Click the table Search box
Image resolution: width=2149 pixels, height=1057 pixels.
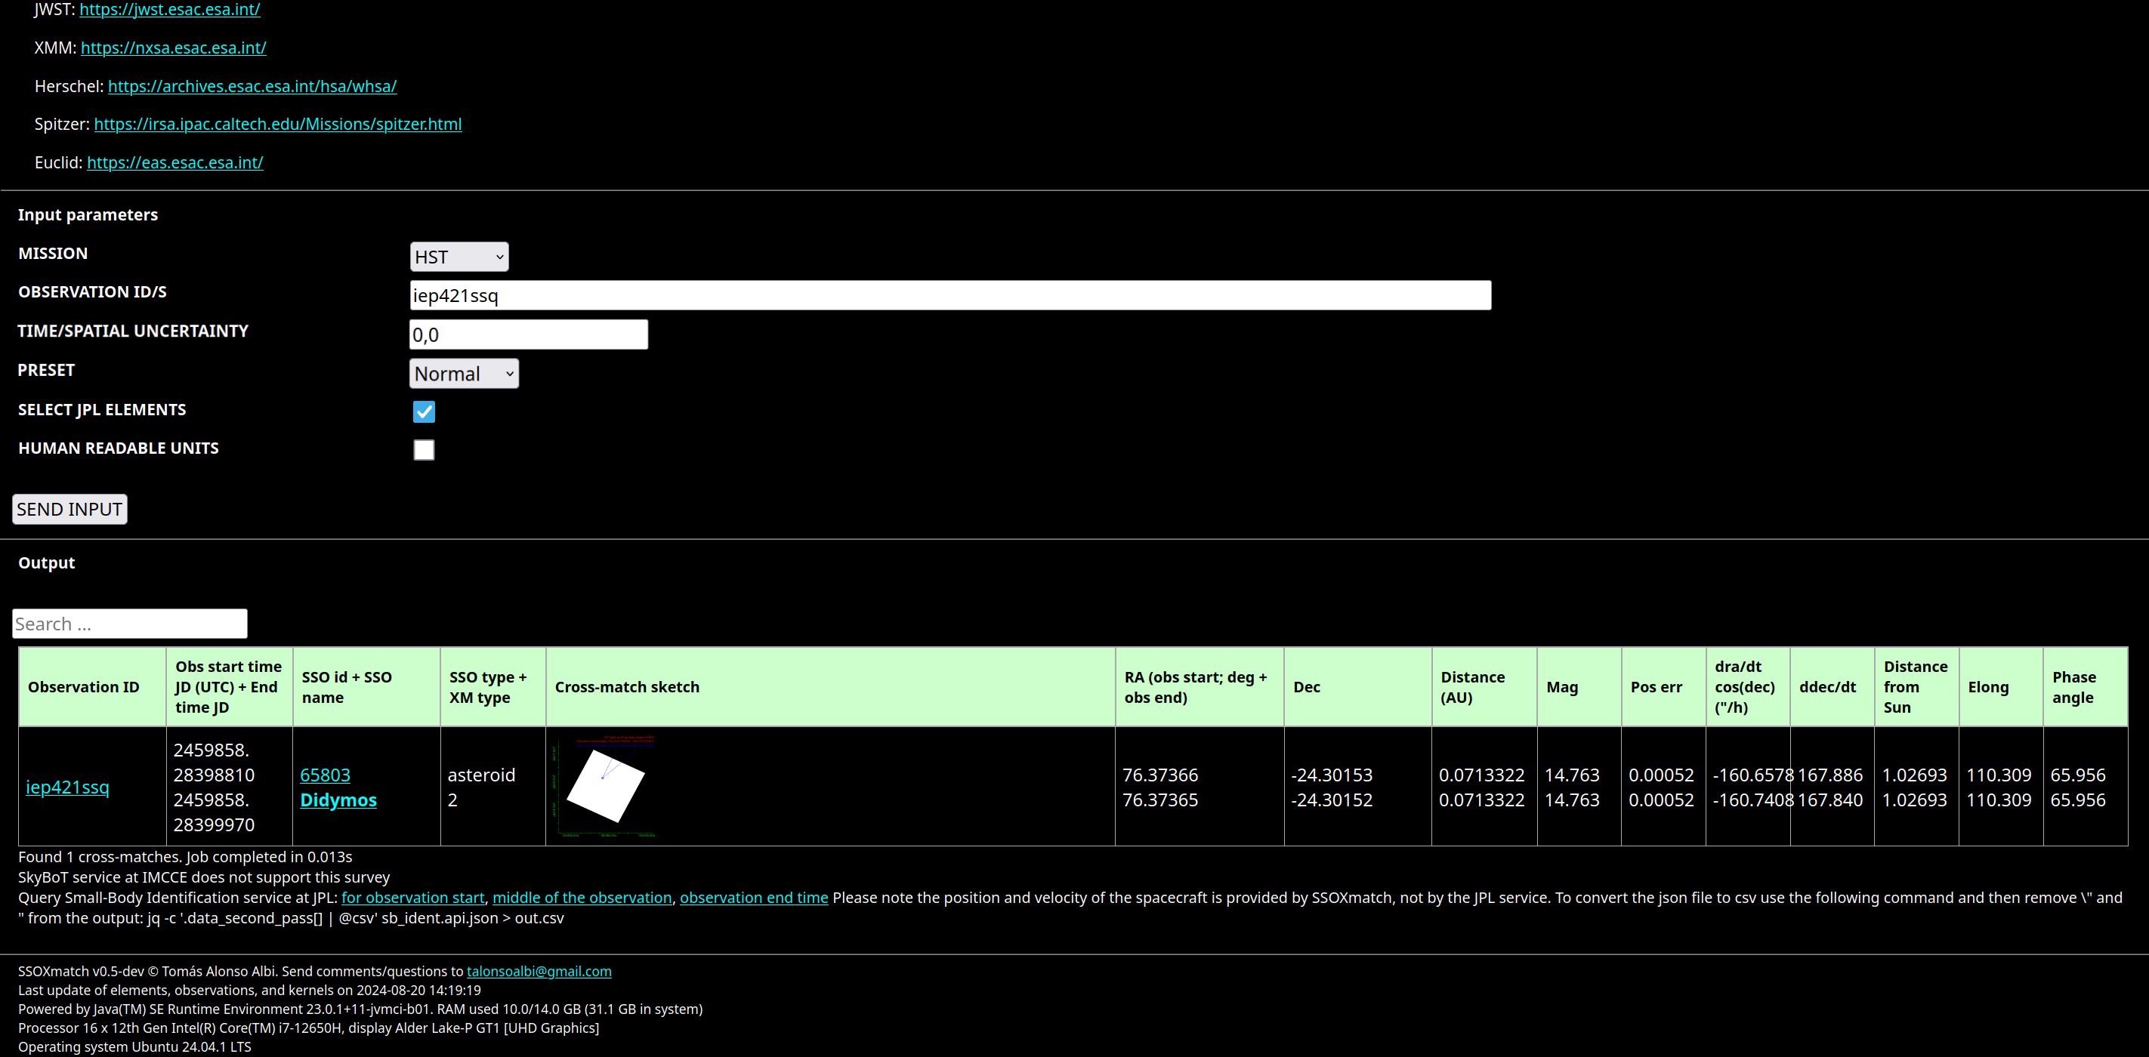[x=129, y=624]
